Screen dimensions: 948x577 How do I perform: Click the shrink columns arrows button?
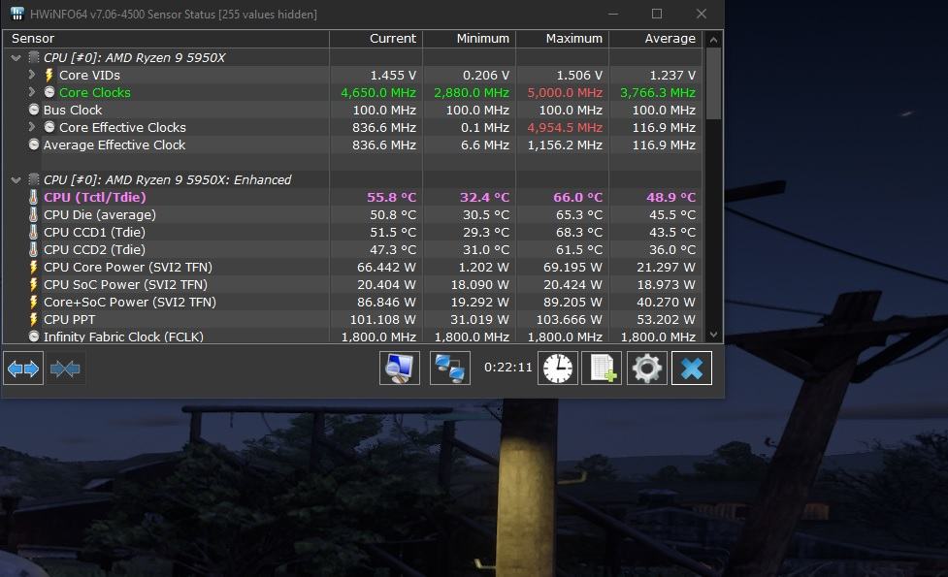[x=65, y=368]
